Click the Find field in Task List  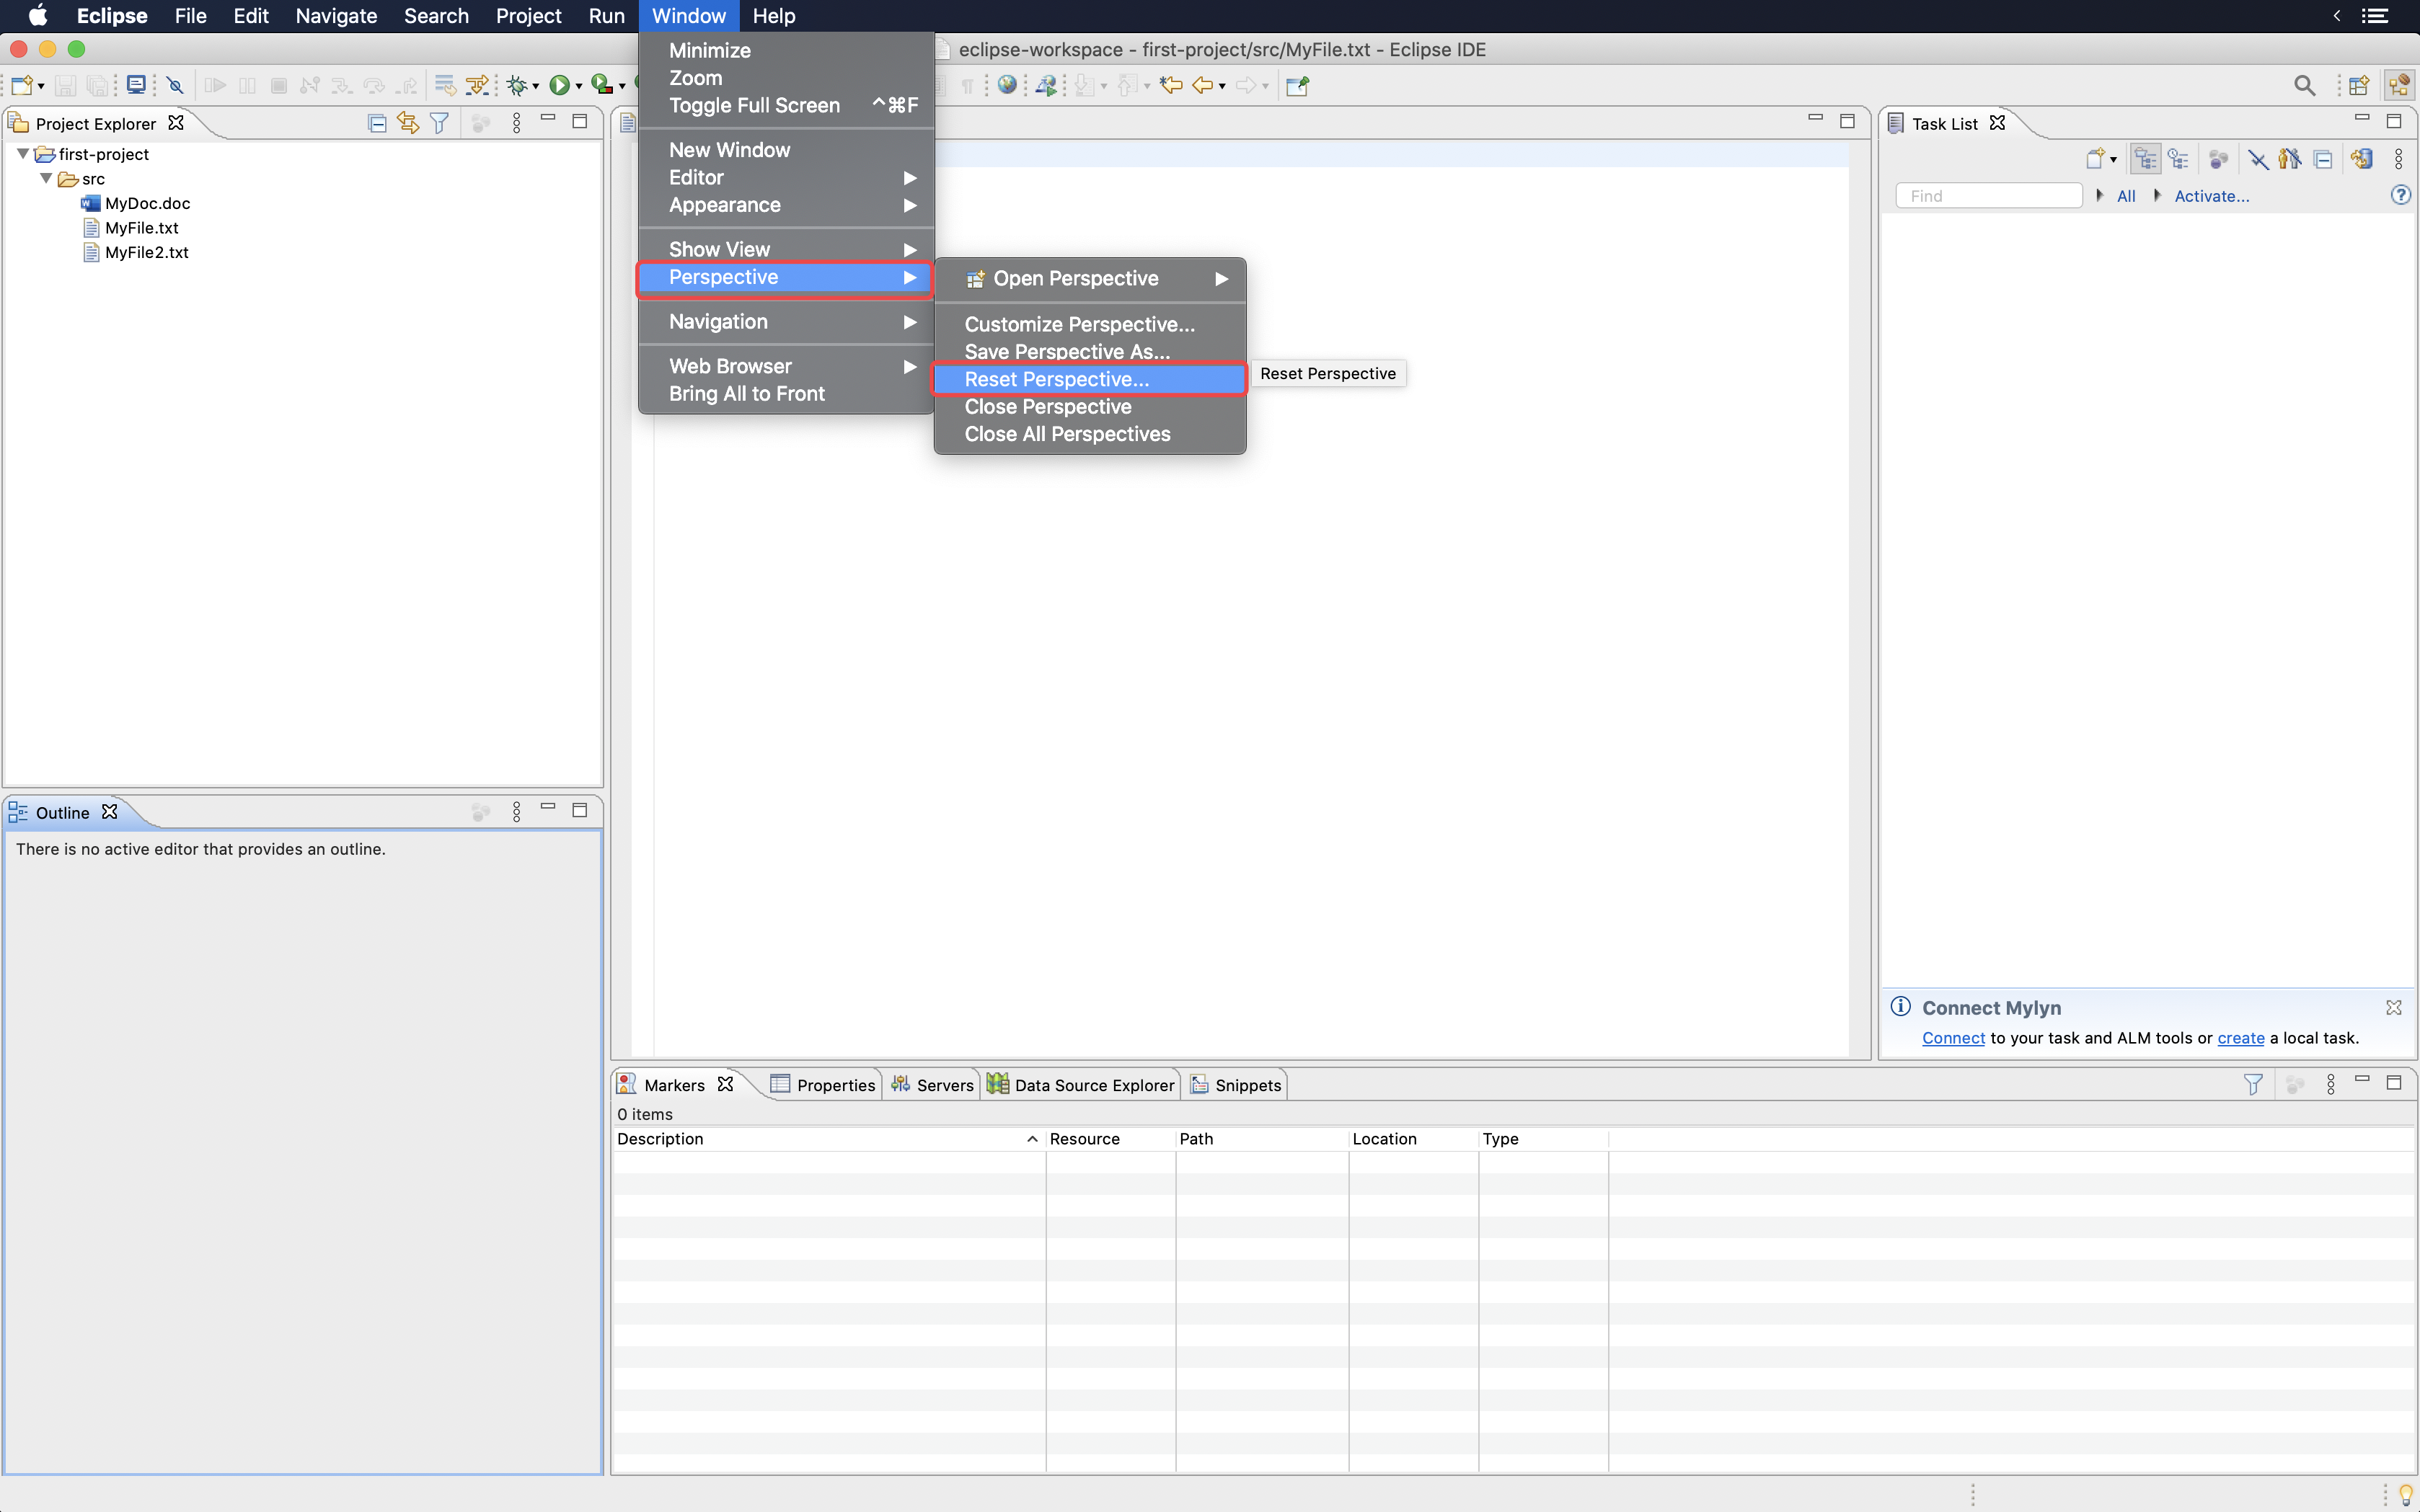(1988, 196)
